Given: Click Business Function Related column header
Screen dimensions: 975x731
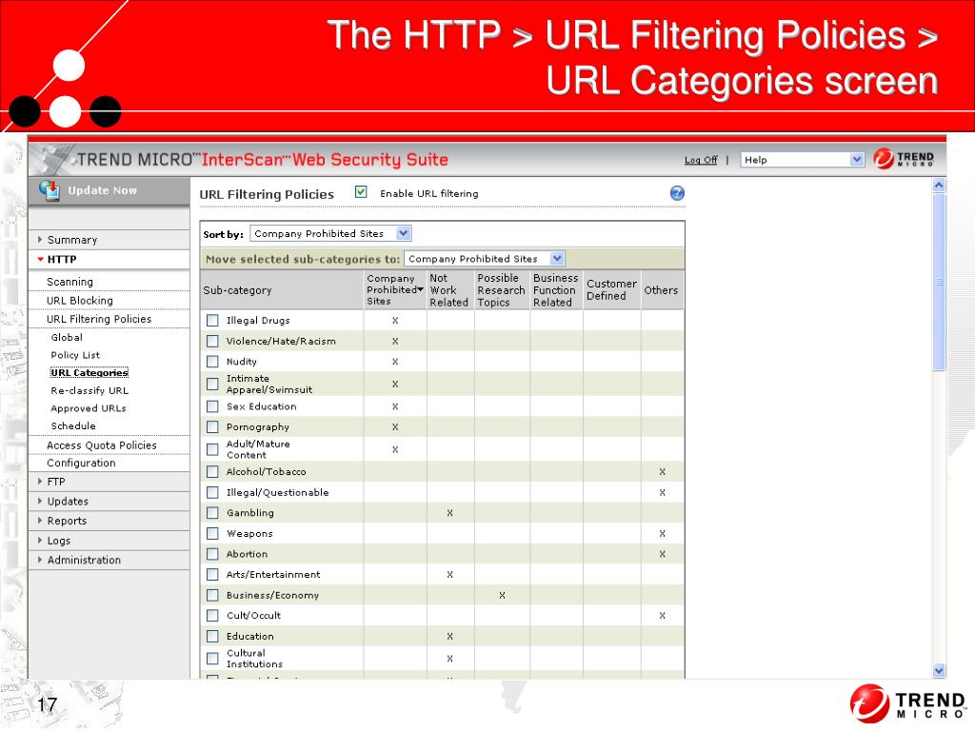Looking at the screenshot, I should tap(555, 290).
